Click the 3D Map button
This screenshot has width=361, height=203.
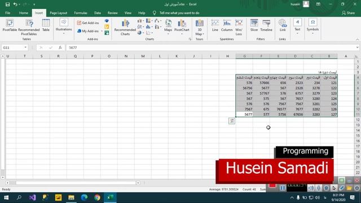[199, 27]
